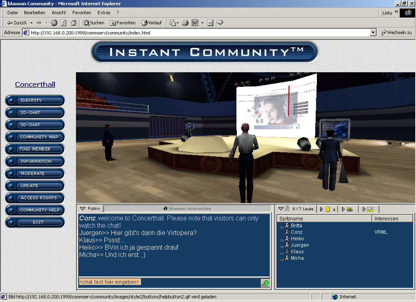Viewport: 416px width, 302px height.
Task: Sort by Interessen column header
Action: (x=392, y=218)
